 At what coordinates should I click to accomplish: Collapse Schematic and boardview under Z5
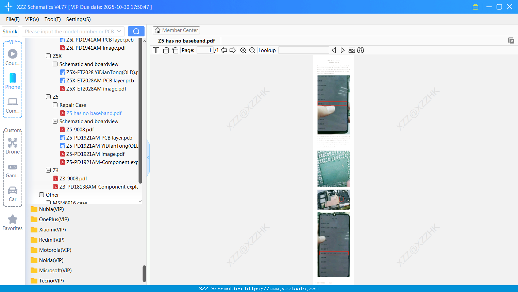point(55,121)
